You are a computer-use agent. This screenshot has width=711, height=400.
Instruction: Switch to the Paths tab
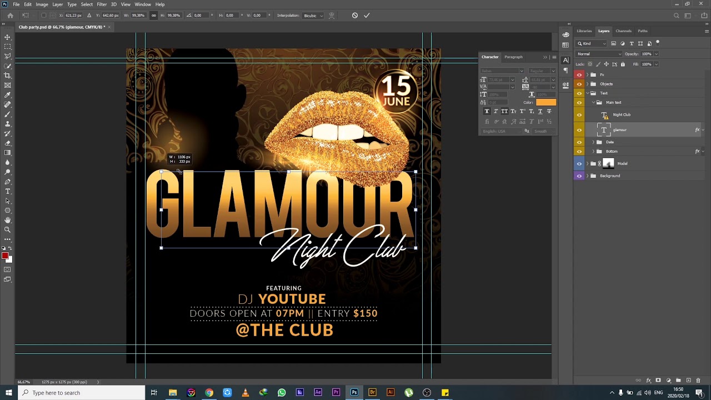[x=643, y=31]
